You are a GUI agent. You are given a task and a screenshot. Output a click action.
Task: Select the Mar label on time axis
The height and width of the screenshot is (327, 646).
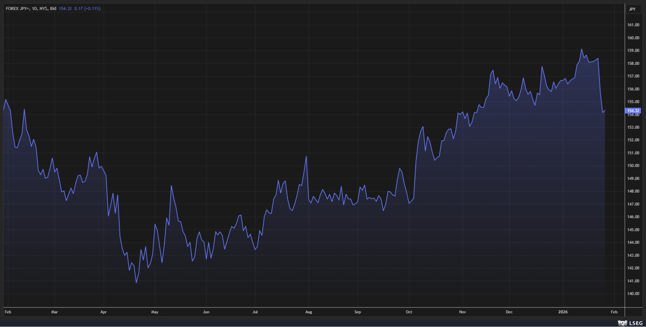click(x=54, y=312)
